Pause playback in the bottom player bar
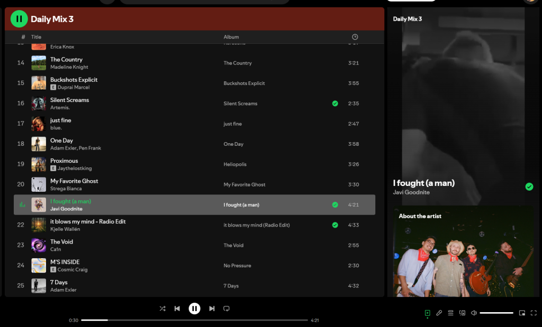 click(x=194, y=309)
